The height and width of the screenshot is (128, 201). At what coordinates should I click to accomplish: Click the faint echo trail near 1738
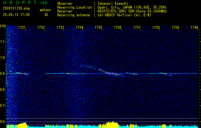[x=166, y=74]
